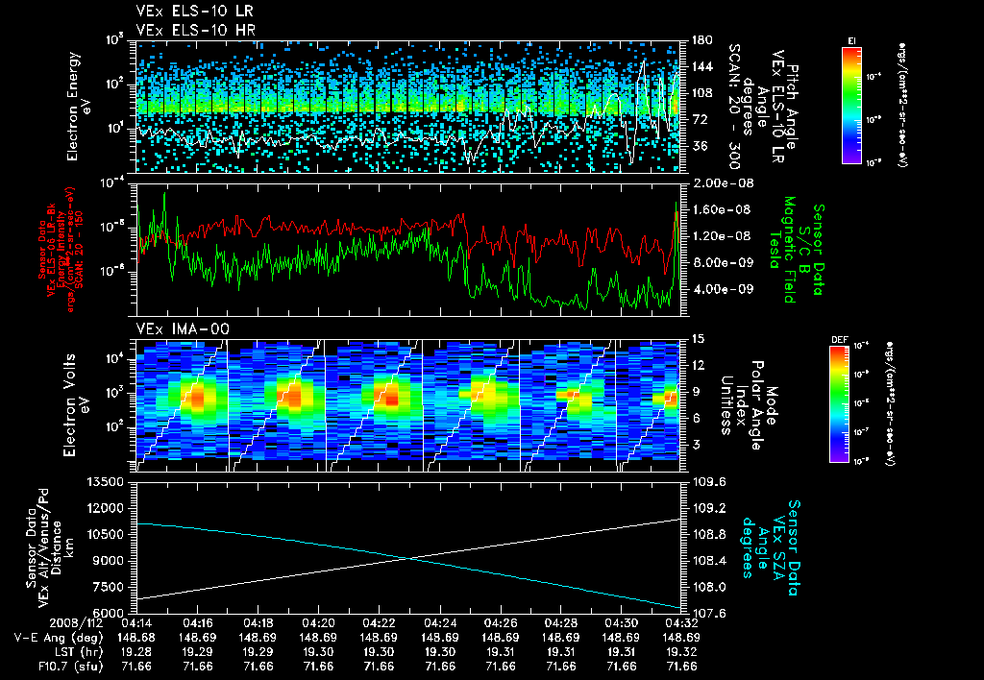Click the 107.6 SZA tick label

pyautogui.click(x=710, y=613)
